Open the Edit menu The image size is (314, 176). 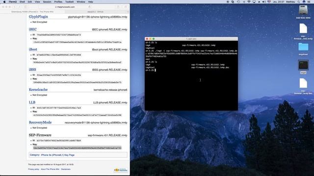point(30,2)
